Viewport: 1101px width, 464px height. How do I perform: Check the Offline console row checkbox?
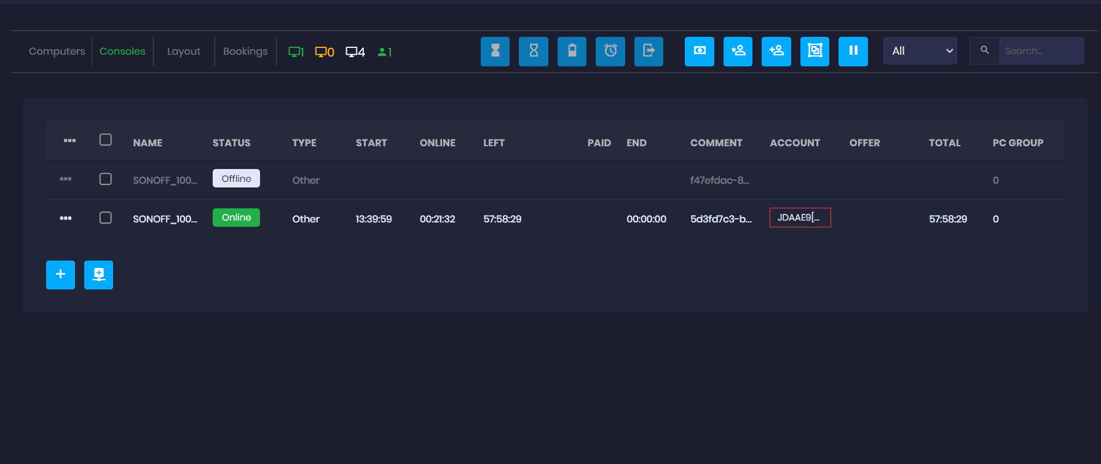(x=106, y=179)
